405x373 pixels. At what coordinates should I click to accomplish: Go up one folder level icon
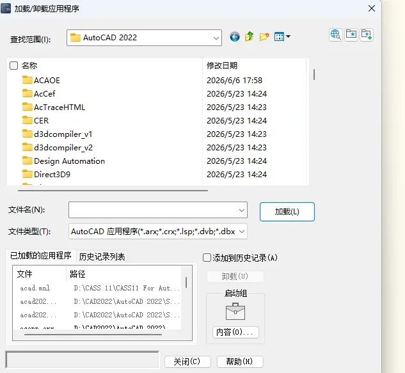pos(250,36)
